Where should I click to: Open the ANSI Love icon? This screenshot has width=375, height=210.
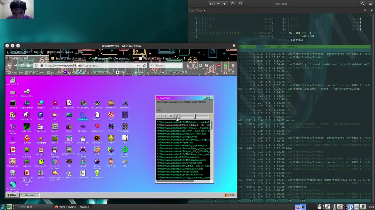point(69,105)
